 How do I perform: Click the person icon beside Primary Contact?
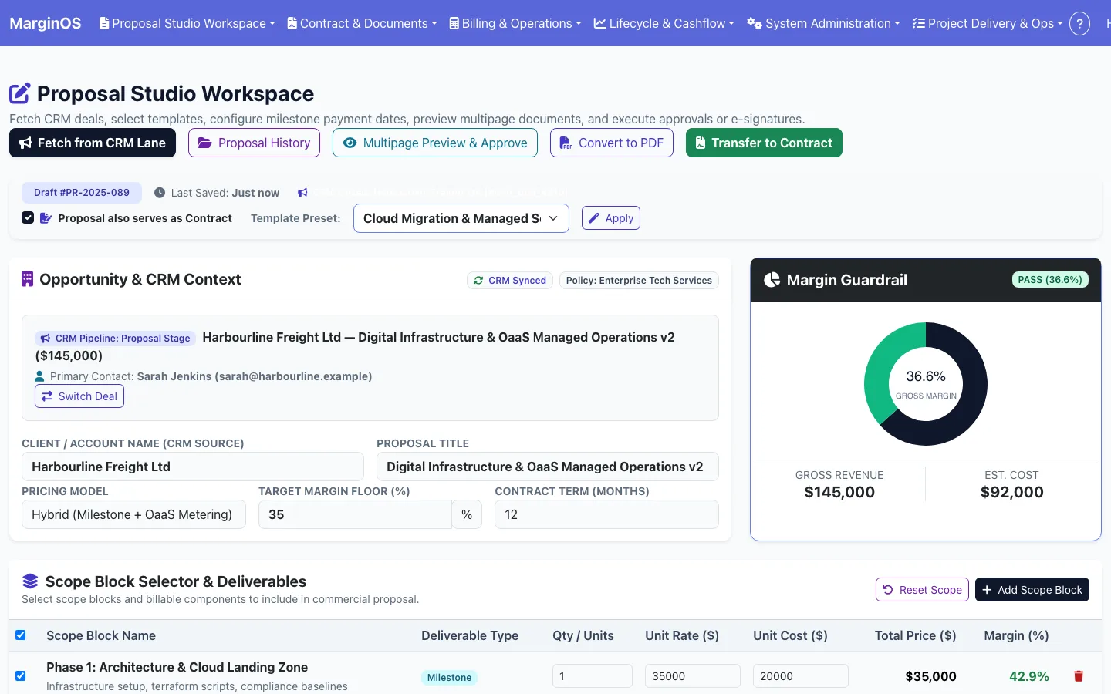pyautogui.click(x=40, y=376)
